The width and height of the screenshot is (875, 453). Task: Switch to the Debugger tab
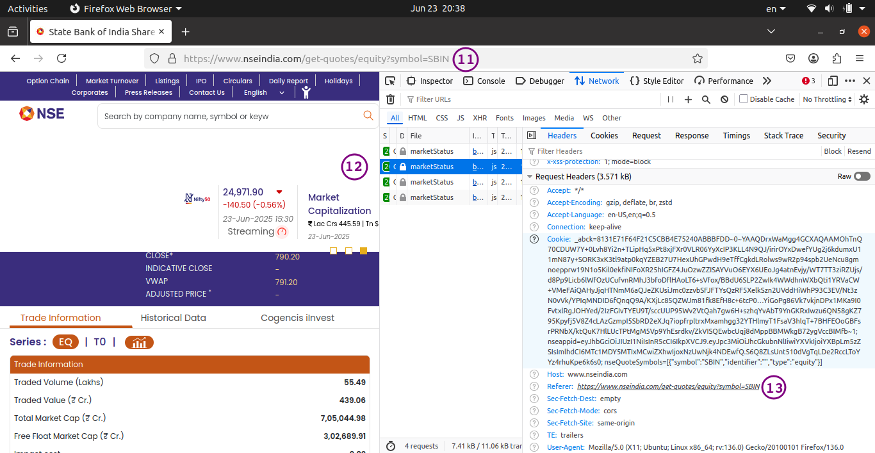coord(540,81)
